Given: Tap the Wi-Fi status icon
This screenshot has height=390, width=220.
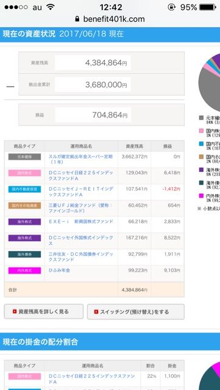Looking at the screenshot, I should (51, 7).
